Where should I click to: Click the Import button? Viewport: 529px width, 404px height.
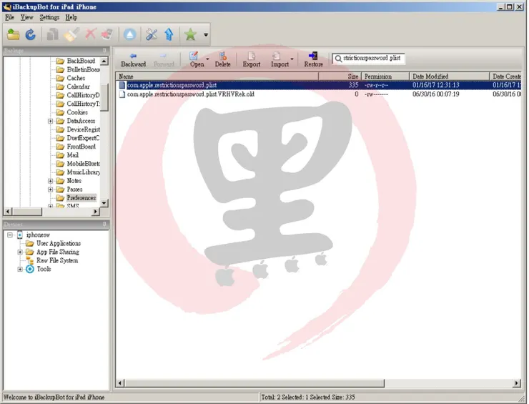[280, 60]
